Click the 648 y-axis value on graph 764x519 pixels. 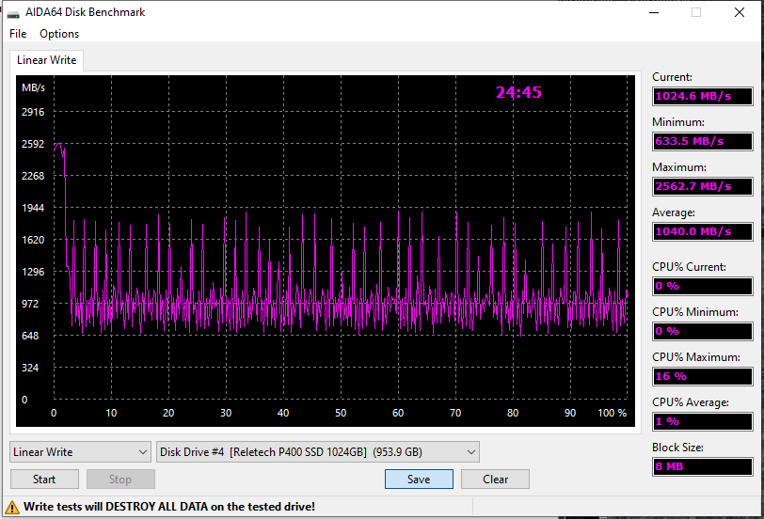(x=30, y=336)
